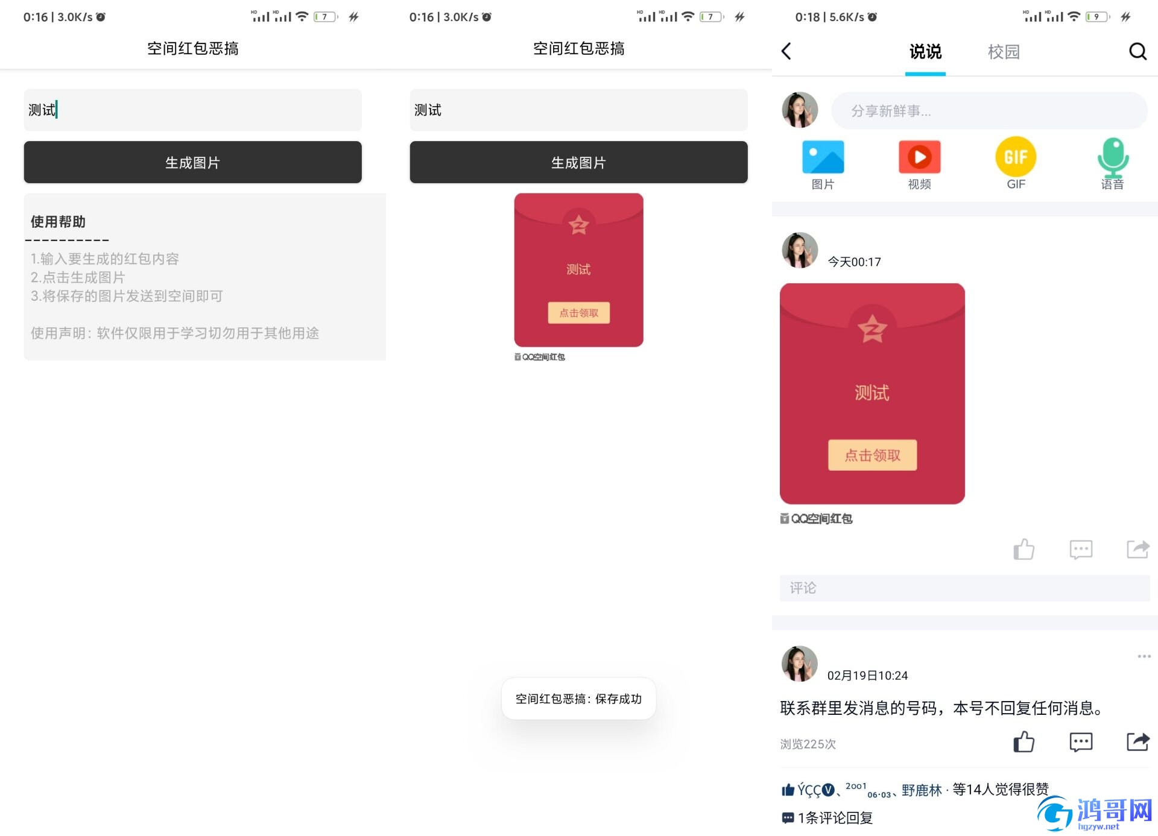Comment icon on 今天00:17 post
The height and width of the screenshot is (836, 1158).
click(x=1081, y=549)
